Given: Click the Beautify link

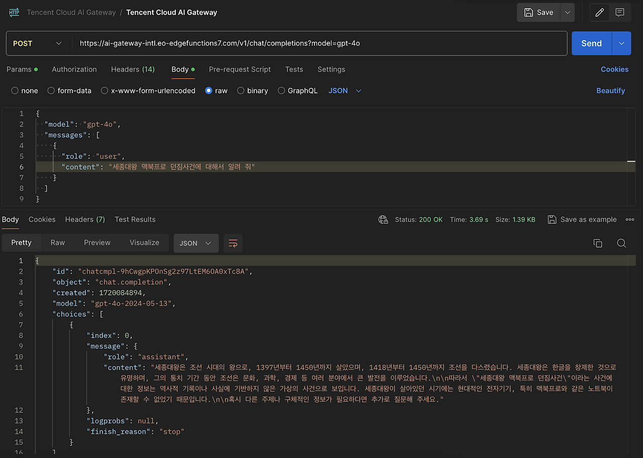Looking at the screenshot, I should click(x=610, y=91).
